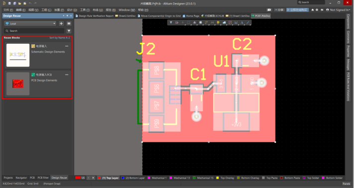Open the Design Reuse filter funnel button
354x188 pixels.
pos(69,31)
